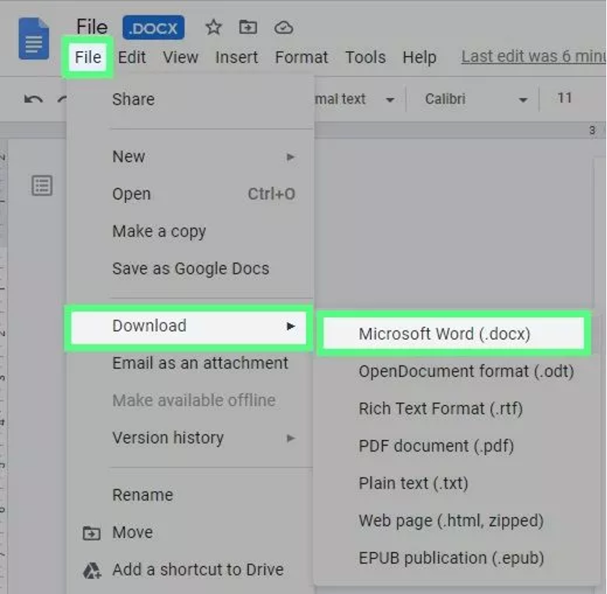The height and width of the screenshot is (594, 607).
Task: Open the Edit menu
Action: tap(132, 58)
